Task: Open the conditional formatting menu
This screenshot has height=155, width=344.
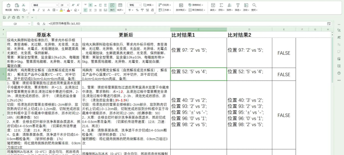Action: tap(181, 7)
